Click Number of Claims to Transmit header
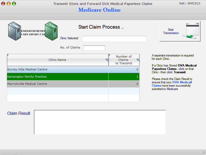Screen dimensions: 206x155 [x=124, y=60]
